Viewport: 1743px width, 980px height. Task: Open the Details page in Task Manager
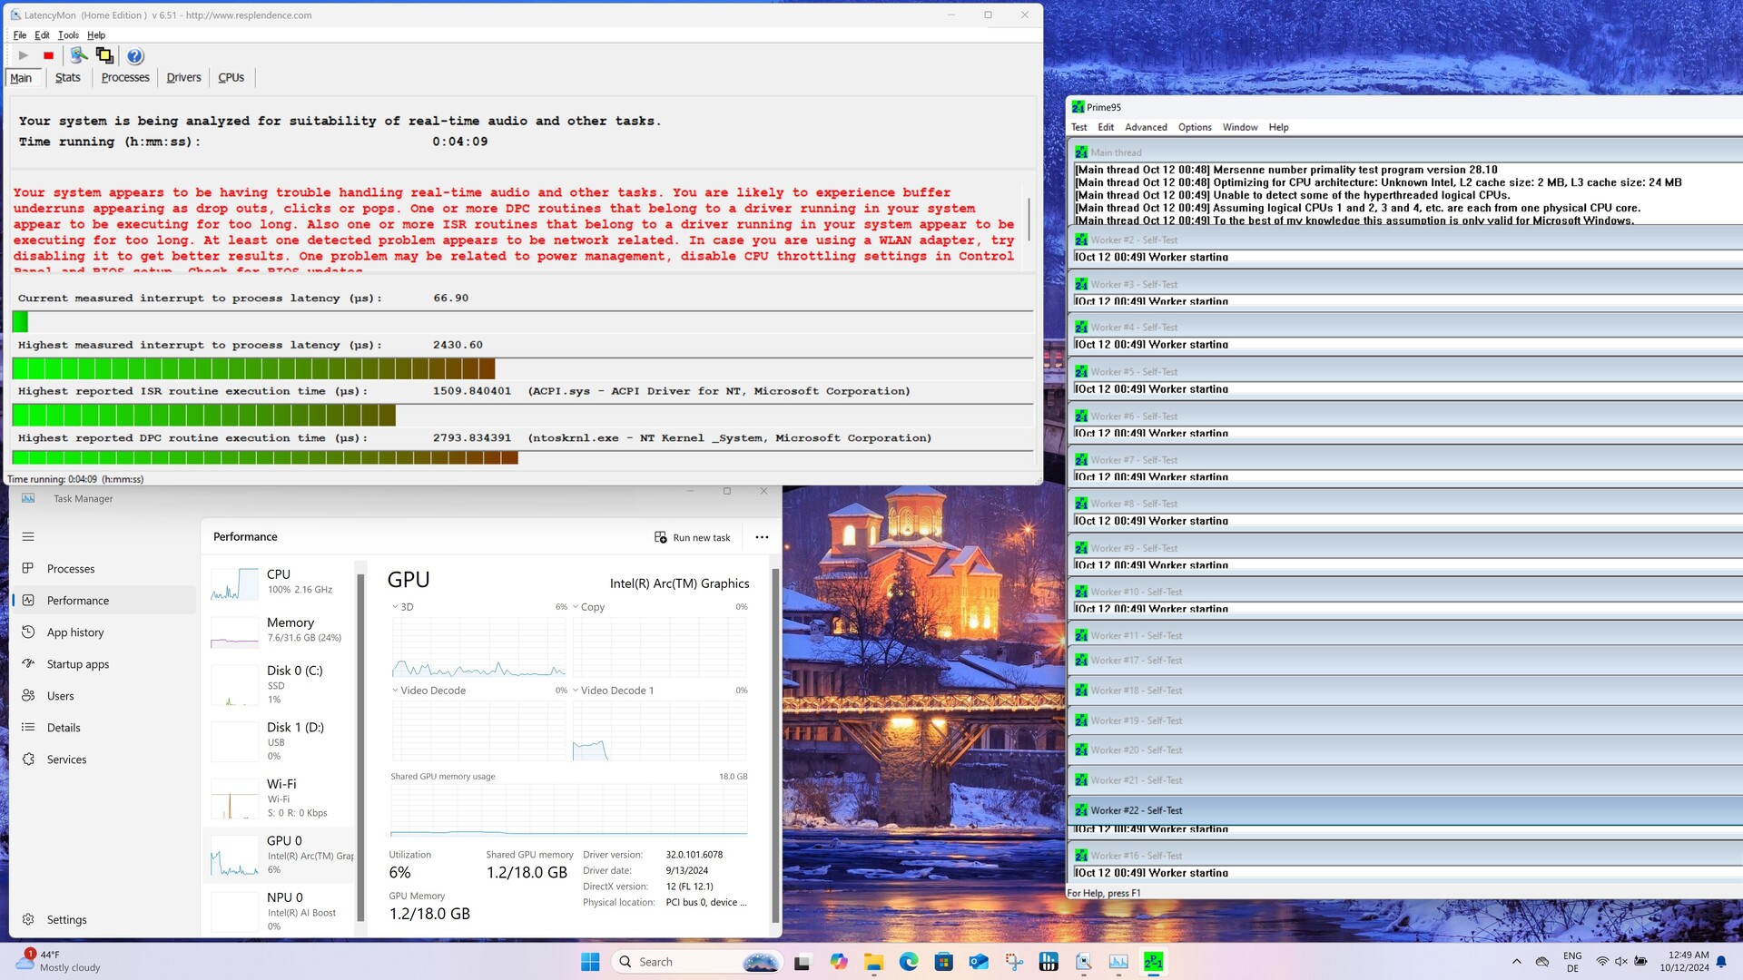(104, 728)
